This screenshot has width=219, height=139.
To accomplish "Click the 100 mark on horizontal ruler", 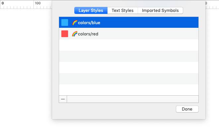I will click(37, 3).
